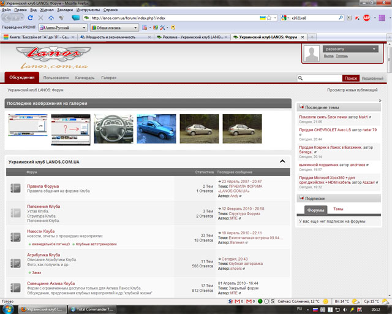Open the Adblock Plus dropdown arrow
392x314 pixels.
pyautogui.click(x=374, y=18)
